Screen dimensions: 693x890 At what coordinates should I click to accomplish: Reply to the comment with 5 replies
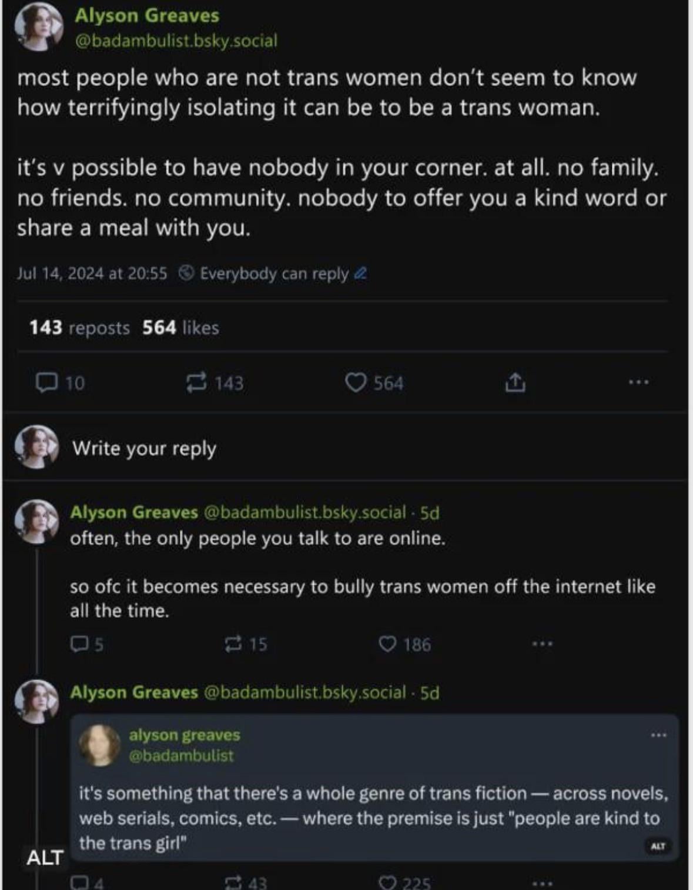point(78,644)
